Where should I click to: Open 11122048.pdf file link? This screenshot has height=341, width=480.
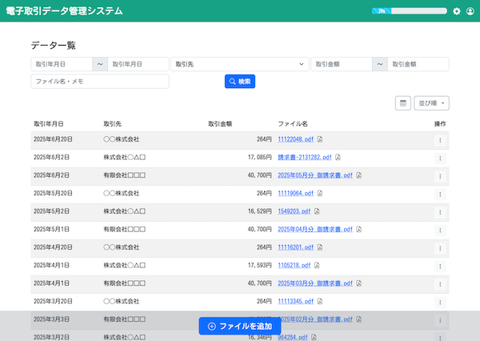(x=295, y=139)
